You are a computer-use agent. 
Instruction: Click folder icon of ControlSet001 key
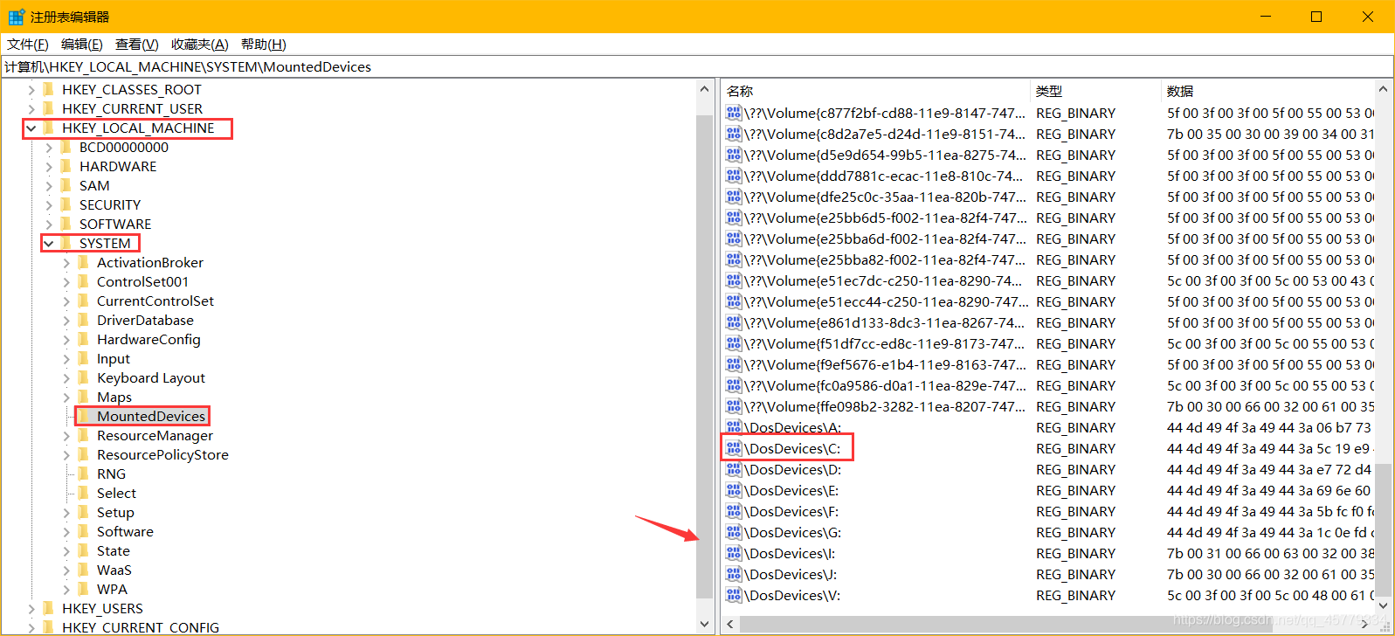[x=84, y=281]
